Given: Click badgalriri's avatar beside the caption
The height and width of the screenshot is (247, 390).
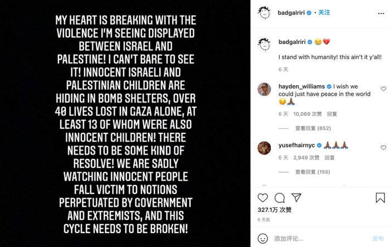Looking at the screenshot, I should click(264, 44).
